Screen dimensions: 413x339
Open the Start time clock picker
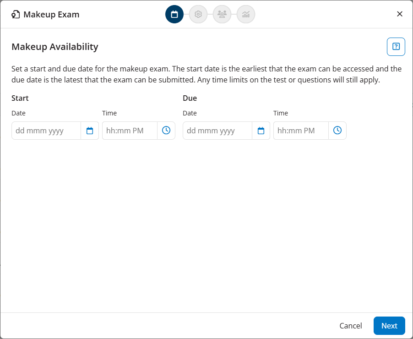(166, 131)
